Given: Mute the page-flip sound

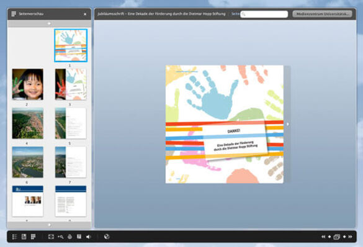Looking at the screenshot, I should [x=88, y=236].
